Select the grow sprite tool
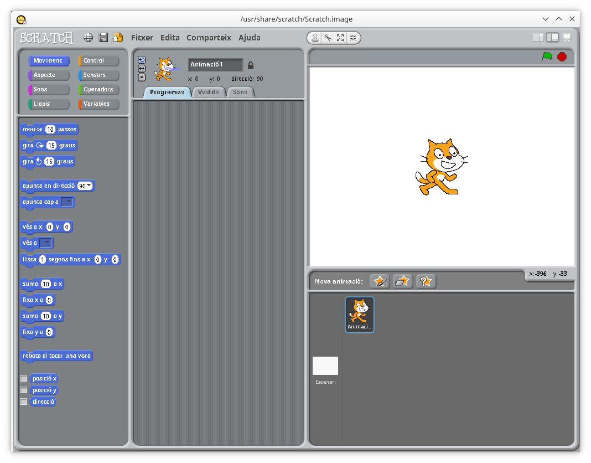This screenshot has width=591, height=463. click(340, 38)
